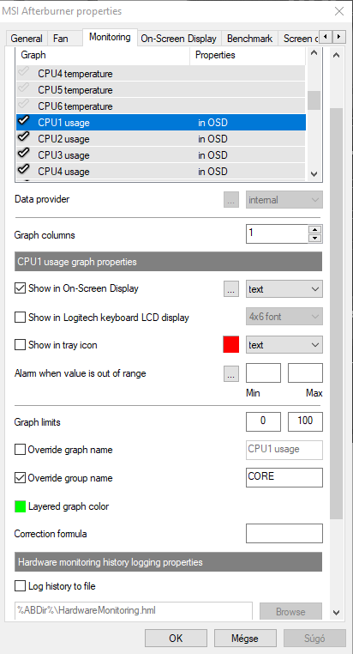This screenshot has height=654, width=353.
Task: Click Graph limits minimum field showing 0
Action: click(x=263, y=421)
